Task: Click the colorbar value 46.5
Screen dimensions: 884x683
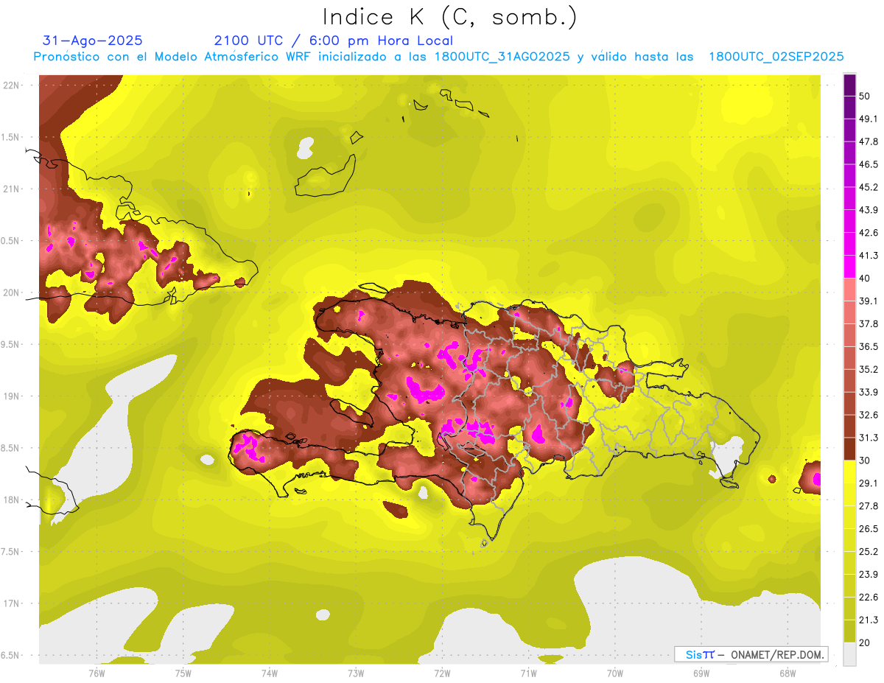Action: click(868, 164)
